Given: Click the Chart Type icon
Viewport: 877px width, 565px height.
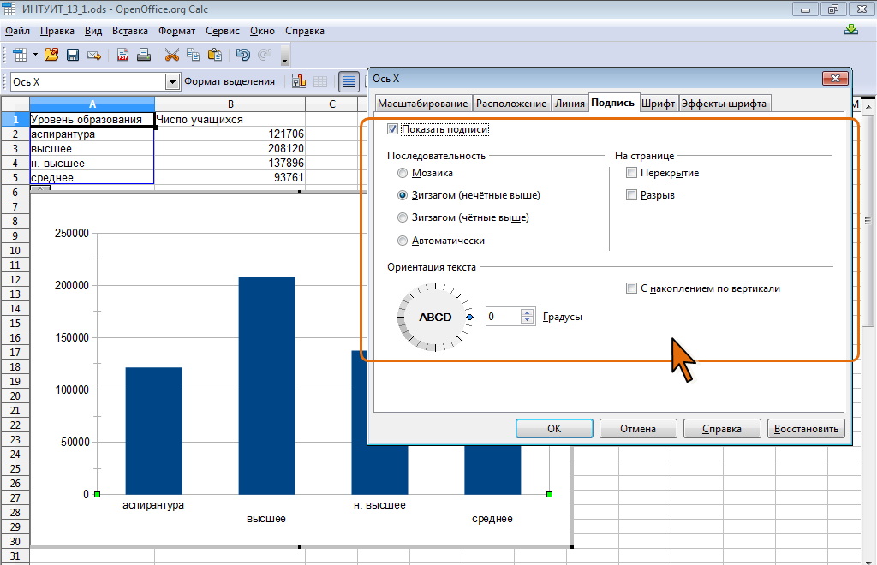Looking at the screenshot, I should [x=299, y=81].
